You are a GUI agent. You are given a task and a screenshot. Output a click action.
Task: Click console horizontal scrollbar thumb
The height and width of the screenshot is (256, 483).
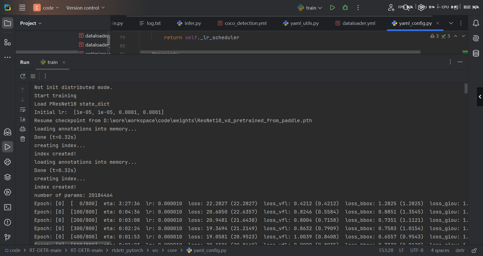[x=73, y=243]
